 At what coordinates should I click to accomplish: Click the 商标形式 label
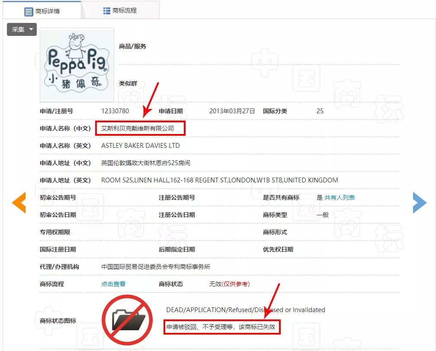[275, 232]
